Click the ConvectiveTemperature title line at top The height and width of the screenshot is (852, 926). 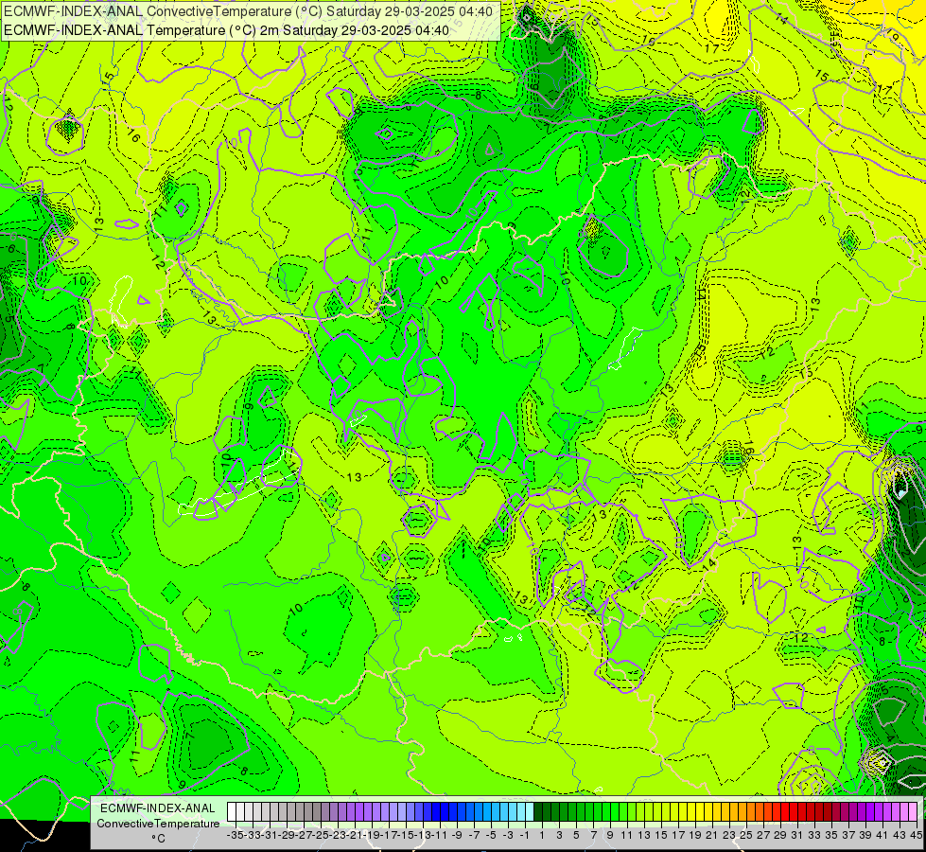pos(248,11)
